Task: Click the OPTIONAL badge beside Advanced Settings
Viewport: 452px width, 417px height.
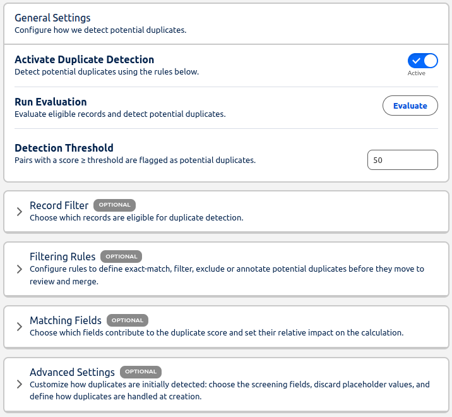Action: [x=141, y=372]
